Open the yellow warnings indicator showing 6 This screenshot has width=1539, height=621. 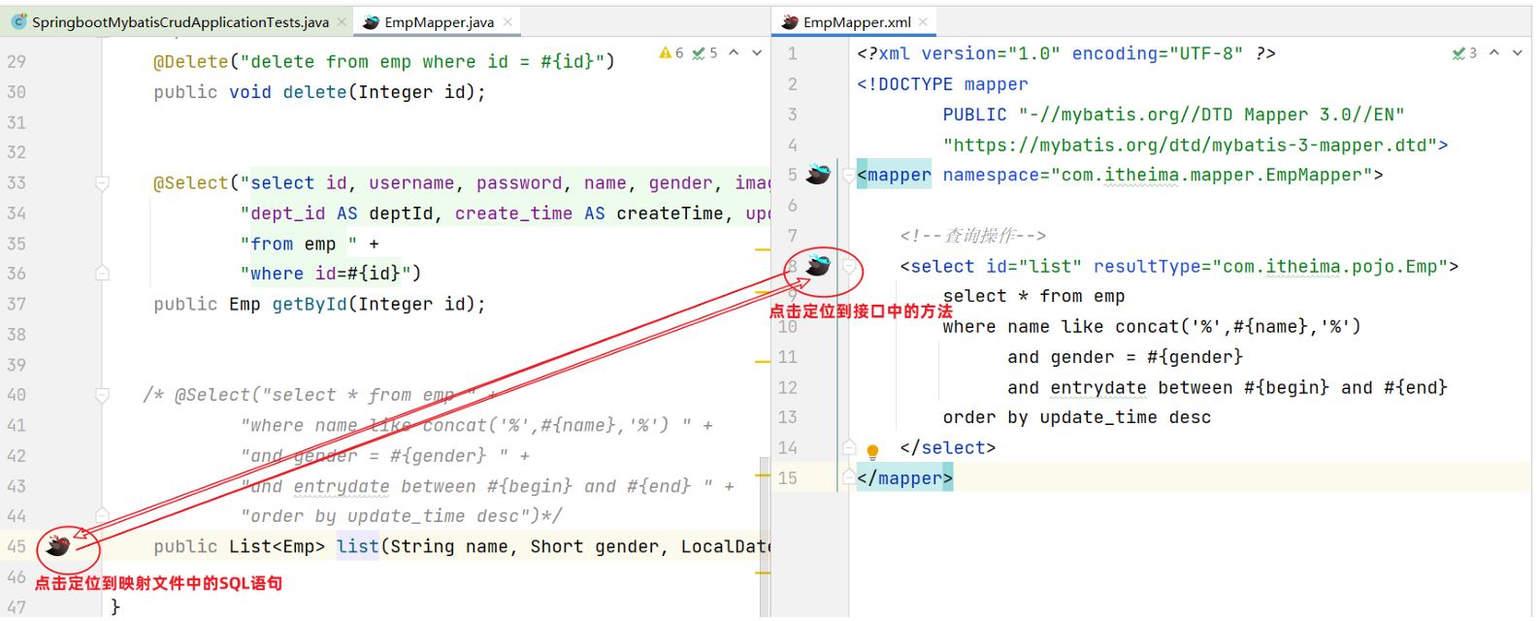[x=671, y=53]
